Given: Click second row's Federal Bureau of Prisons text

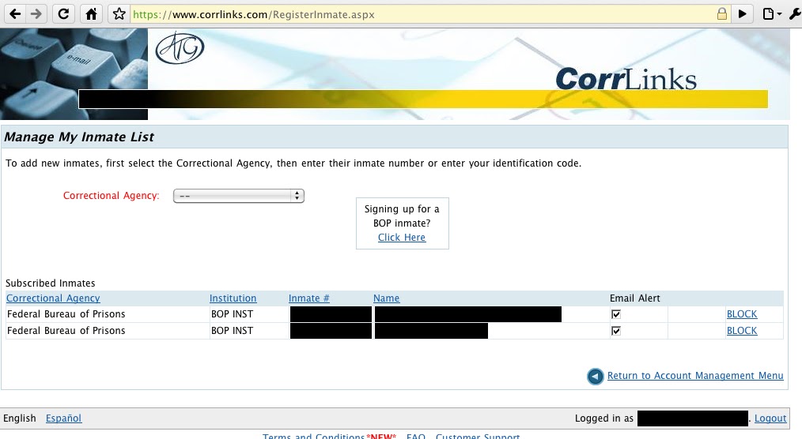Looking at the screenshot, I should pyautogui.click(x=66, y=330).
